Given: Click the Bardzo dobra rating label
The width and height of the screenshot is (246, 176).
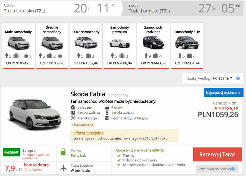Looking at the screenshot, I should tap(36, 165).
